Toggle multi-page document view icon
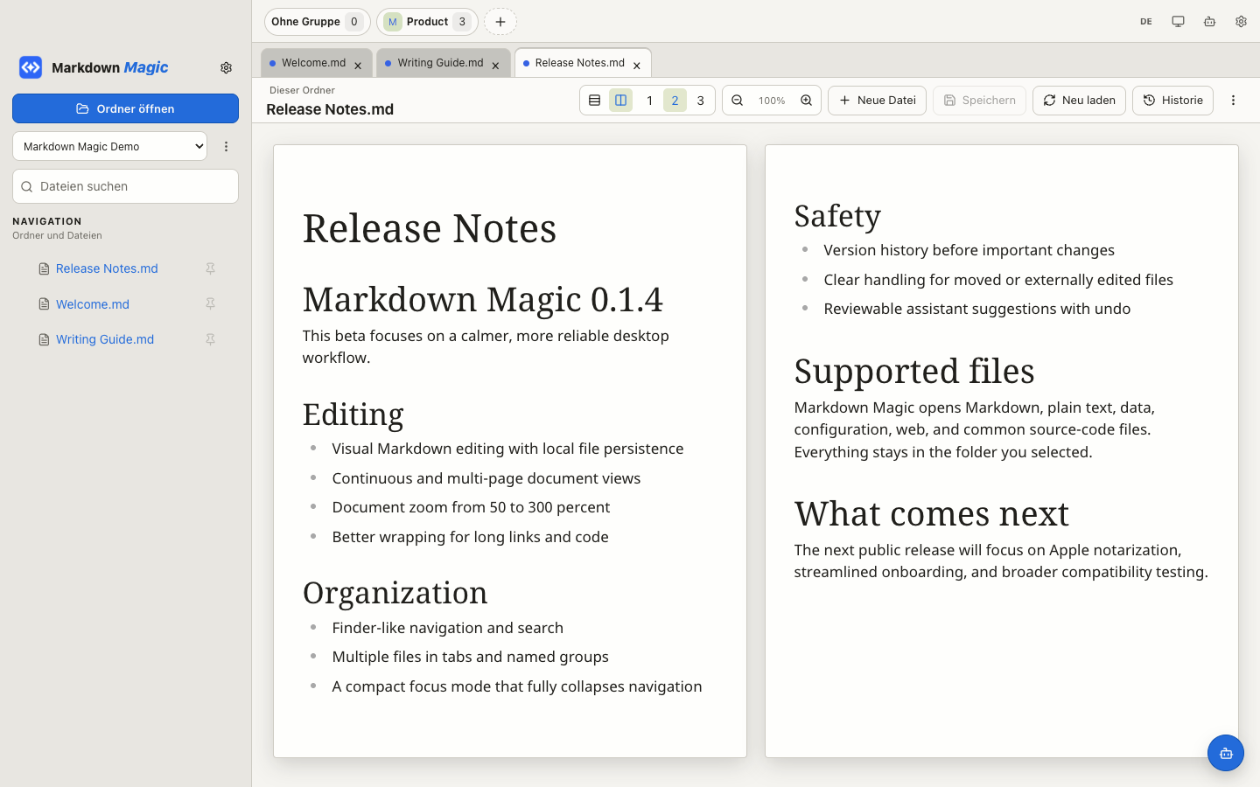 (620, 101)
